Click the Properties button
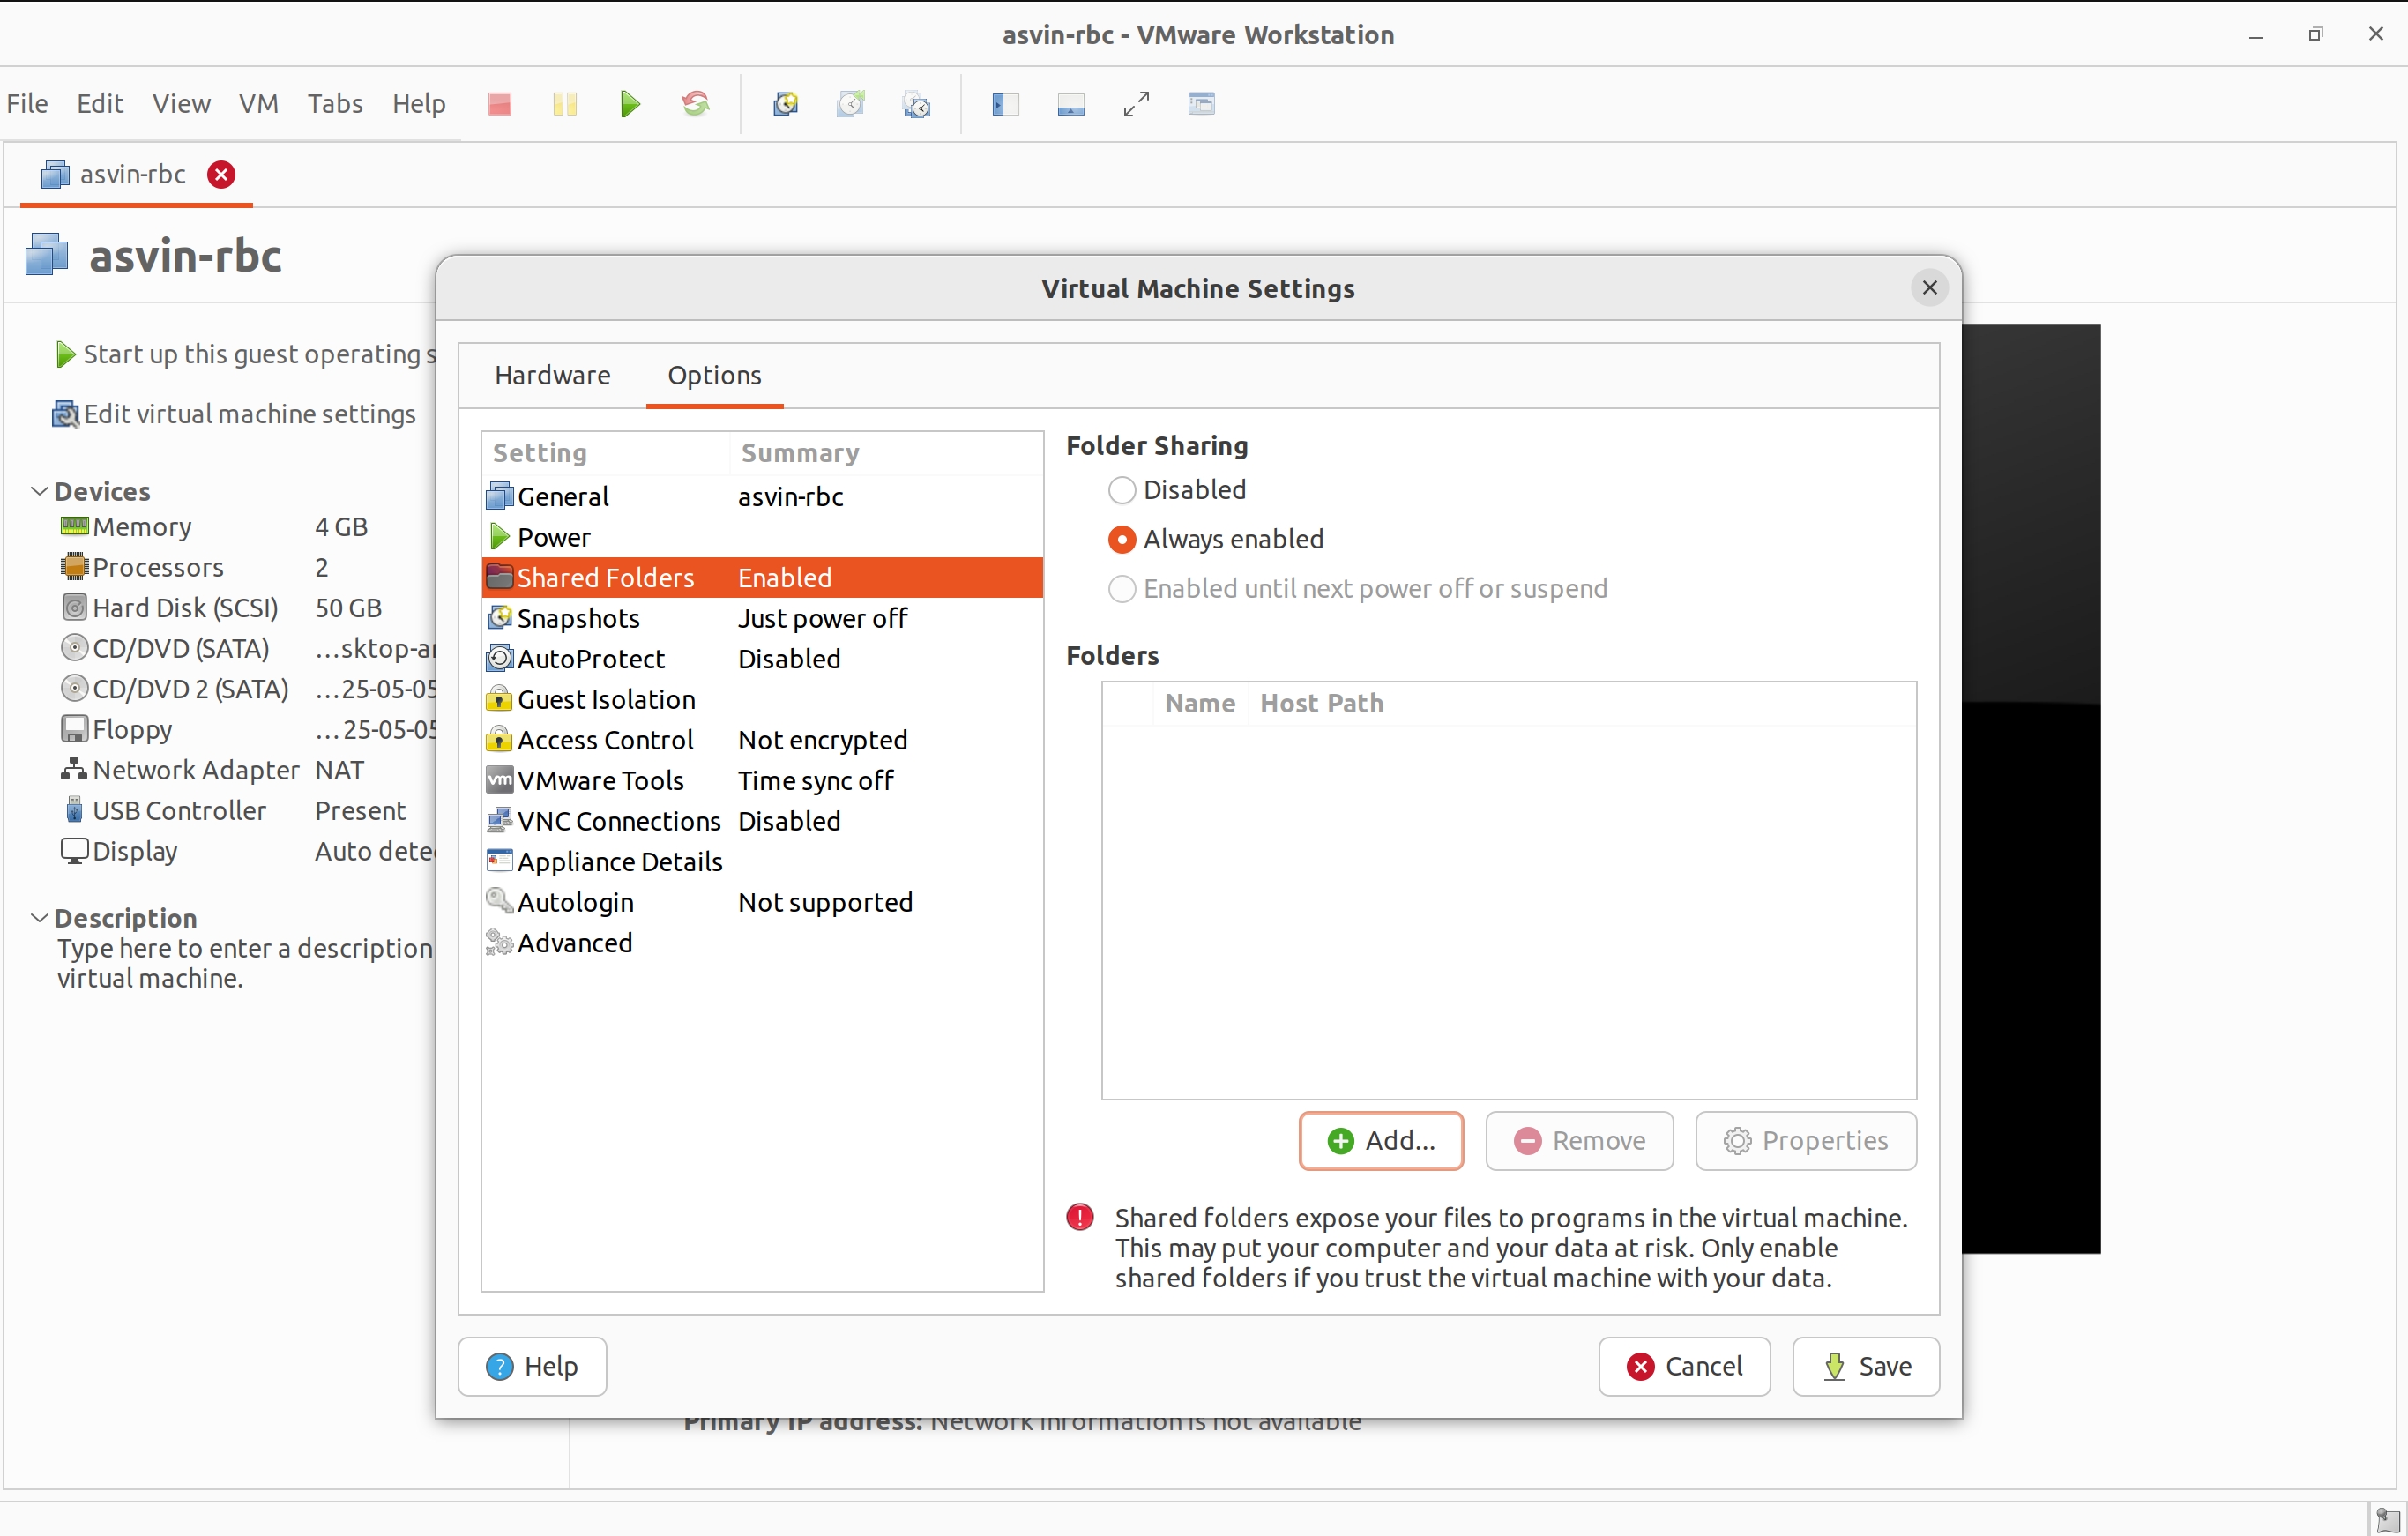Image resolution: width=2408 pixels, height=1536 pixels. [1805, 1140]
